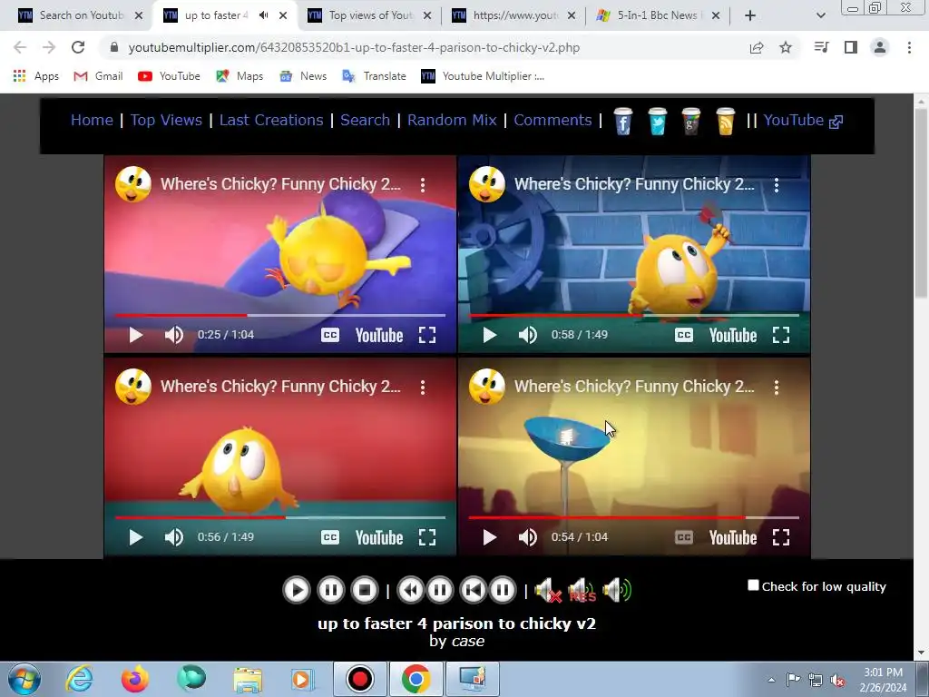
Task: Play the video showing 0:54 / 1:04
Action: [489, 537]
